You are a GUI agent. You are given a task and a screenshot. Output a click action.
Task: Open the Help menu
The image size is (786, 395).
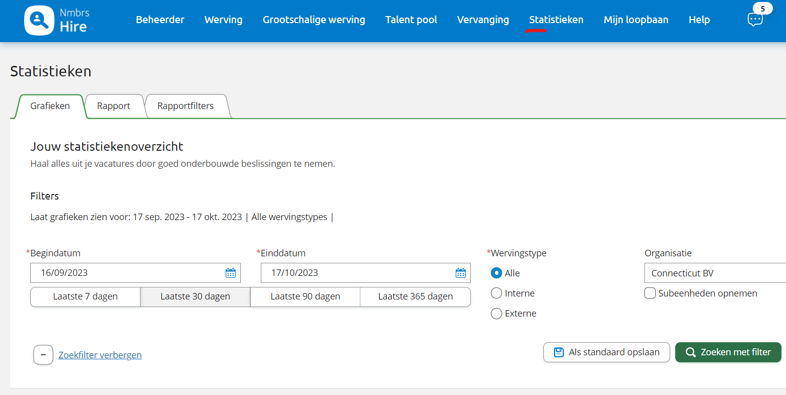point(699,20)
